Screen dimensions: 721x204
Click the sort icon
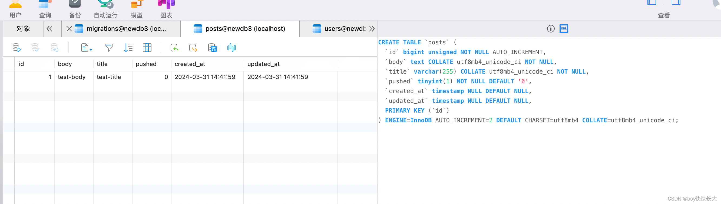coord(128,48)
